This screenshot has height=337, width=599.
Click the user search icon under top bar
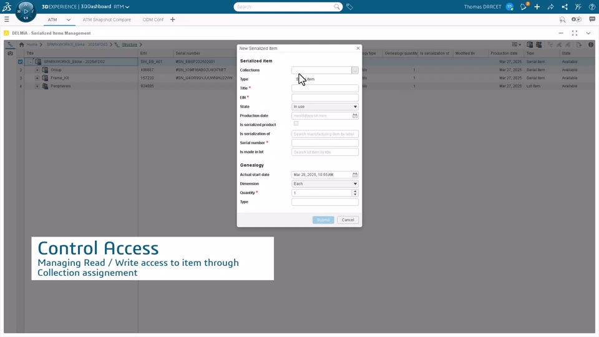pos(562,19)
